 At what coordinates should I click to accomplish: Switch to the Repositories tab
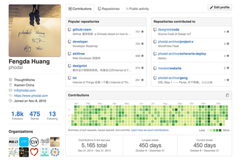pyautogui.click(x=109, y=9)
